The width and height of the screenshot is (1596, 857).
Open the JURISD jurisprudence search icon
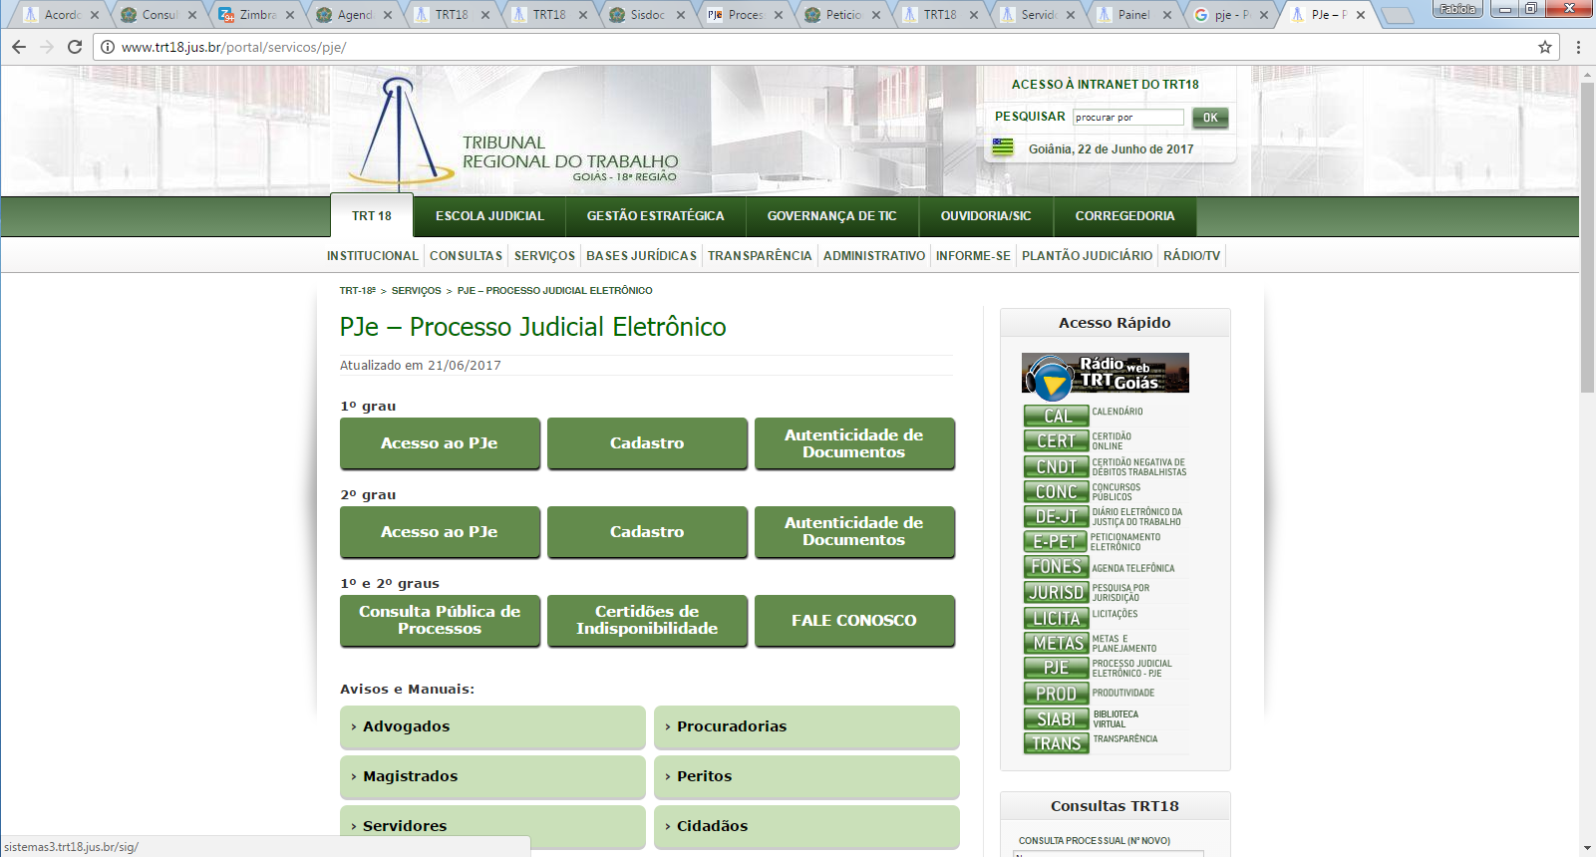1056,592
